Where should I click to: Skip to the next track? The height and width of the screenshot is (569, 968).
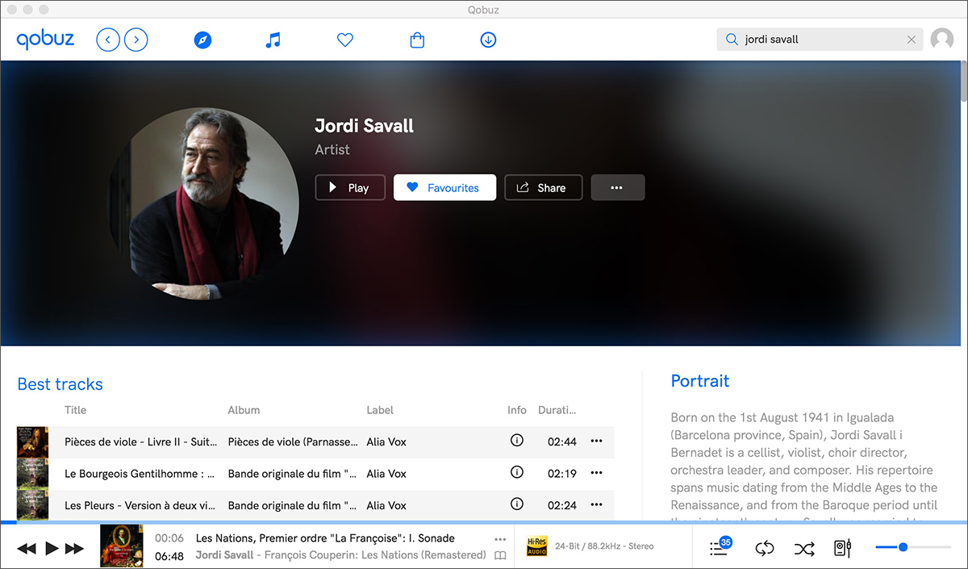(x=74, y=549)
